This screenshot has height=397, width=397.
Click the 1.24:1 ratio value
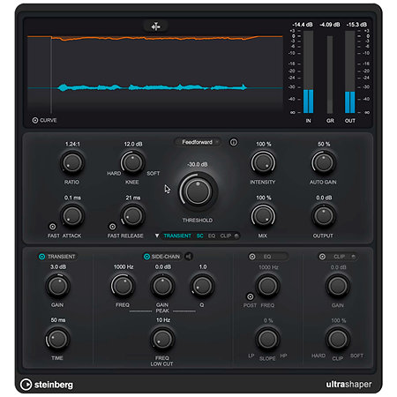(72, 144)
